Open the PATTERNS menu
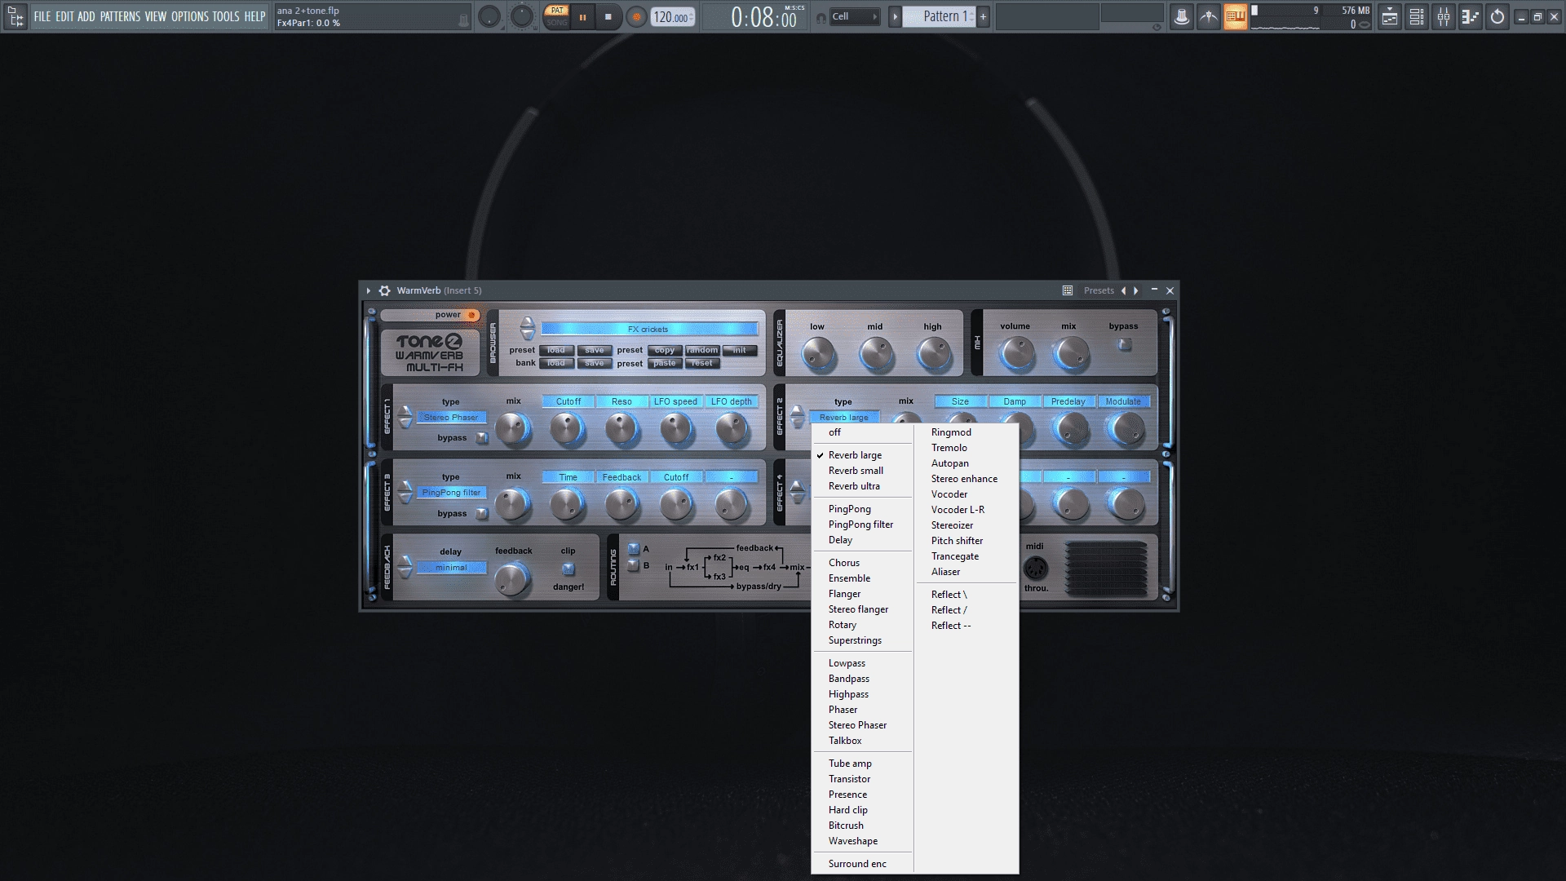The height and width of the screenshot is (881, 1566). [x=120, y=16]
